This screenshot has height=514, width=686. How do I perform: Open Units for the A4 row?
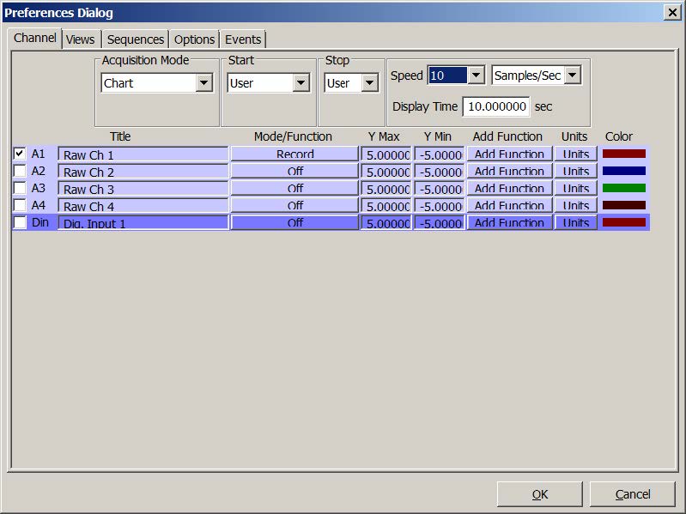[575, 205]
